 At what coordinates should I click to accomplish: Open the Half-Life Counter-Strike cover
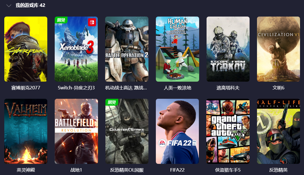pos(278,131)
